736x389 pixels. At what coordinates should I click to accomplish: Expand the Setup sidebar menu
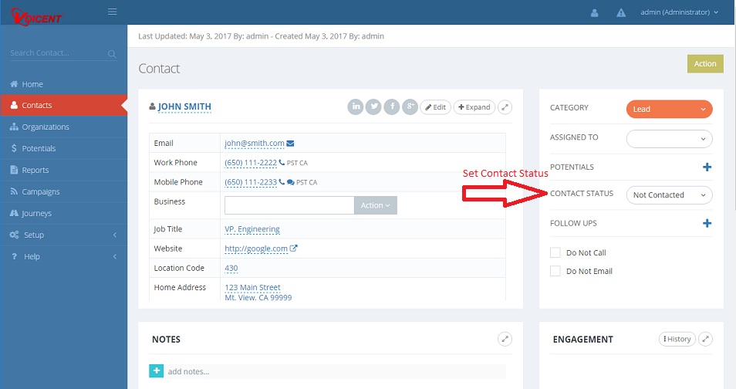(x=63, y=235)
